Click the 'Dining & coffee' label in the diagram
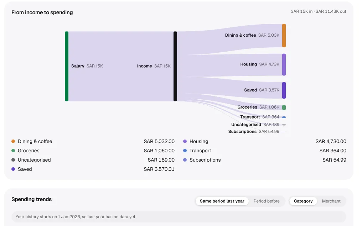Screen dimensions: 362x226 [x=241, y=35]
